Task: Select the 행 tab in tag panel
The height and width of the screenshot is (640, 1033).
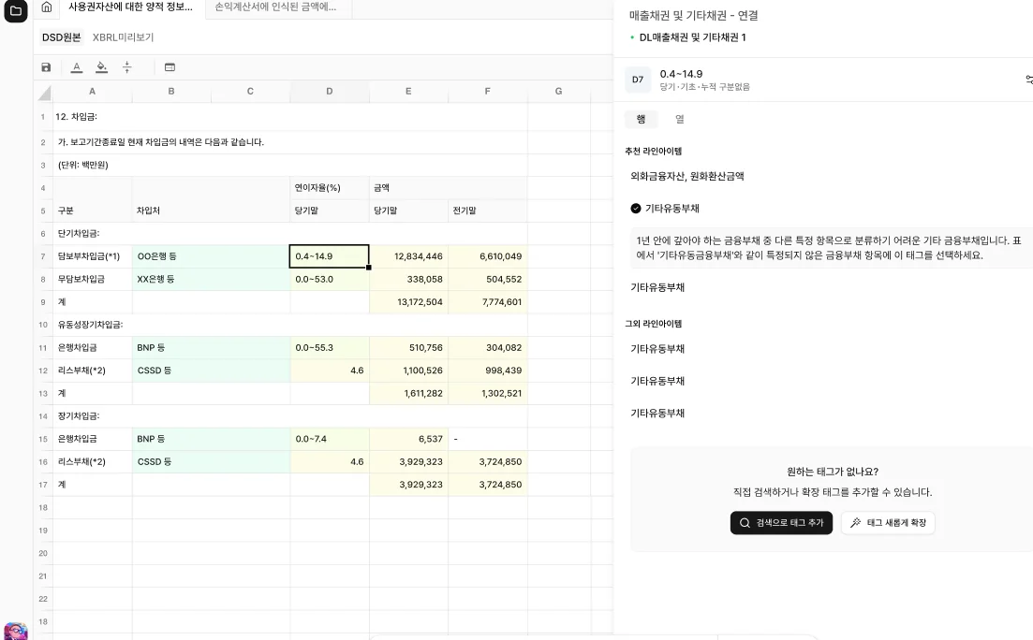Action: tap(641, 120)
